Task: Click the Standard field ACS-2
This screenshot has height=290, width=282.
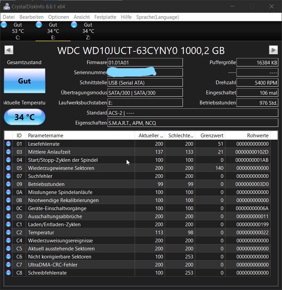Action: point(193,113)
